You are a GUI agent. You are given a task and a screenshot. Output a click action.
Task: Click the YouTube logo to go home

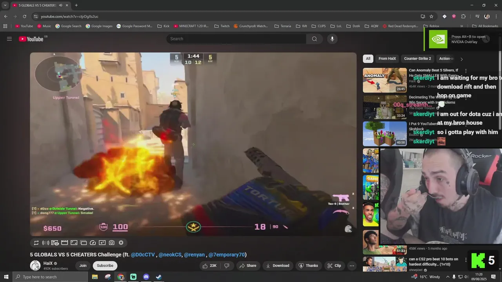click(x=31, y=39)
